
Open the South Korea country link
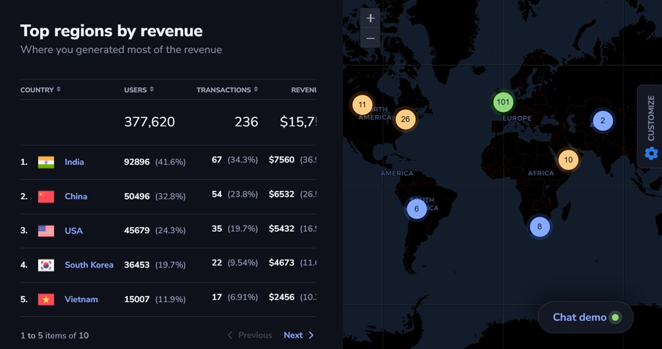[89, 265]
